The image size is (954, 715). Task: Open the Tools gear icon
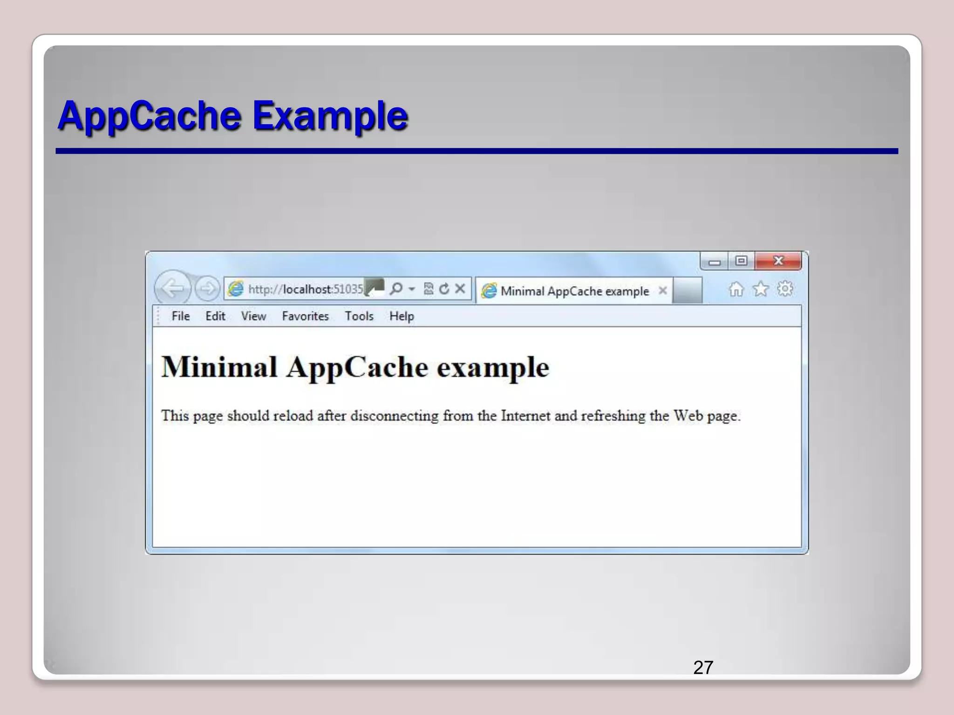click(785, 289)
